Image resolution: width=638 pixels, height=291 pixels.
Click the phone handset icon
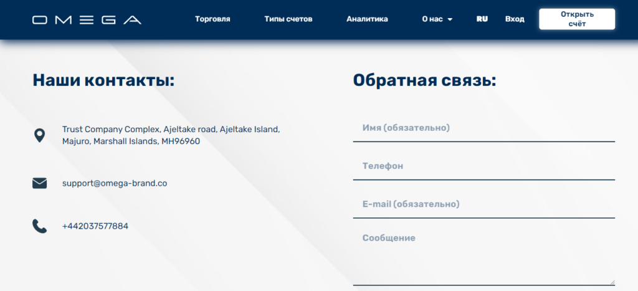coord(39,226)
